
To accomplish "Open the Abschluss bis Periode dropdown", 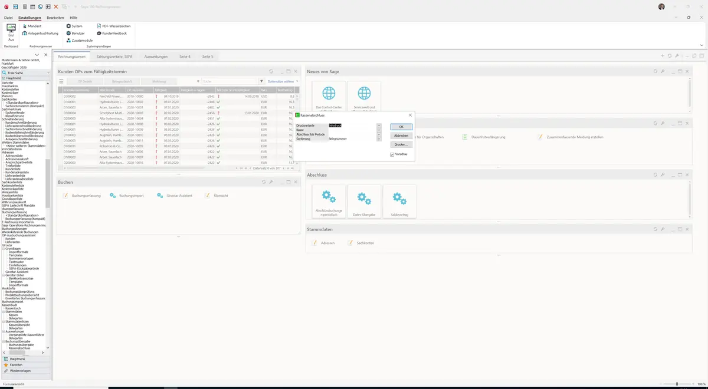I will coord(379,134).
